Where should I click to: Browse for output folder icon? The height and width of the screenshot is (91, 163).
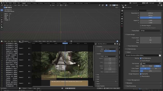click(x=160, y=56)
